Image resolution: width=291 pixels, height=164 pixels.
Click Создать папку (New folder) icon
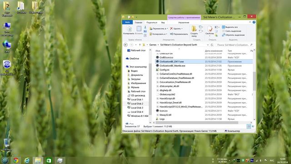[x=194, y=31]
